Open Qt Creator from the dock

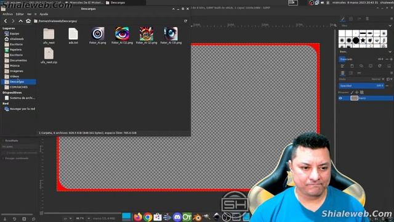pos(187,217)
